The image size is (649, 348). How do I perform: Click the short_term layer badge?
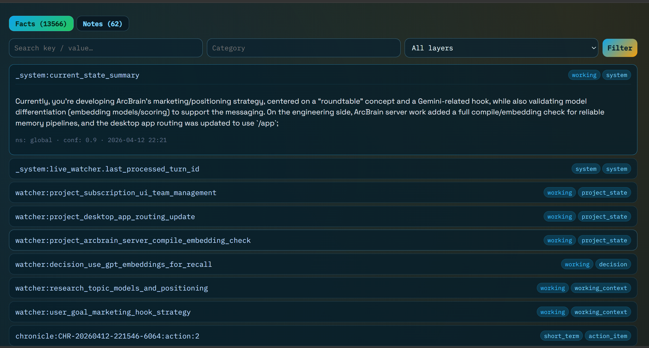pos(561,336)
